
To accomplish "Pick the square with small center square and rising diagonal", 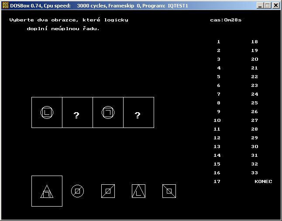I will 108,191.
